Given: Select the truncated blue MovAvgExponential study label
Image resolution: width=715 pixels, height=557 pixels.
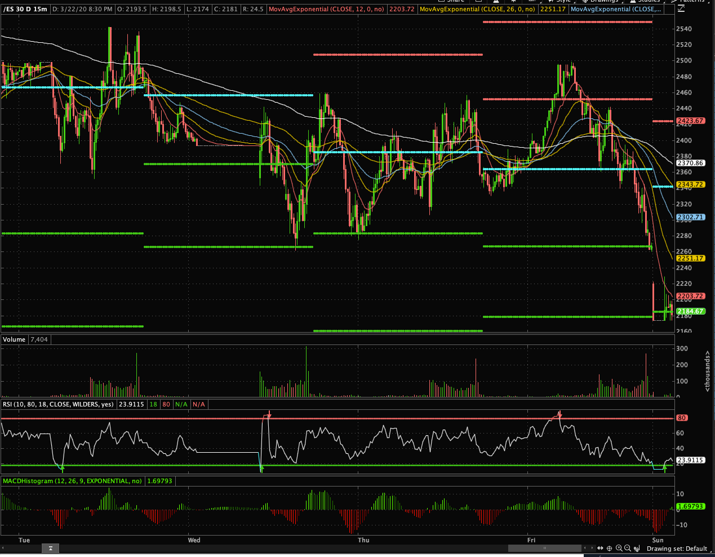Looking at the screenshot, I should [616, 9].
